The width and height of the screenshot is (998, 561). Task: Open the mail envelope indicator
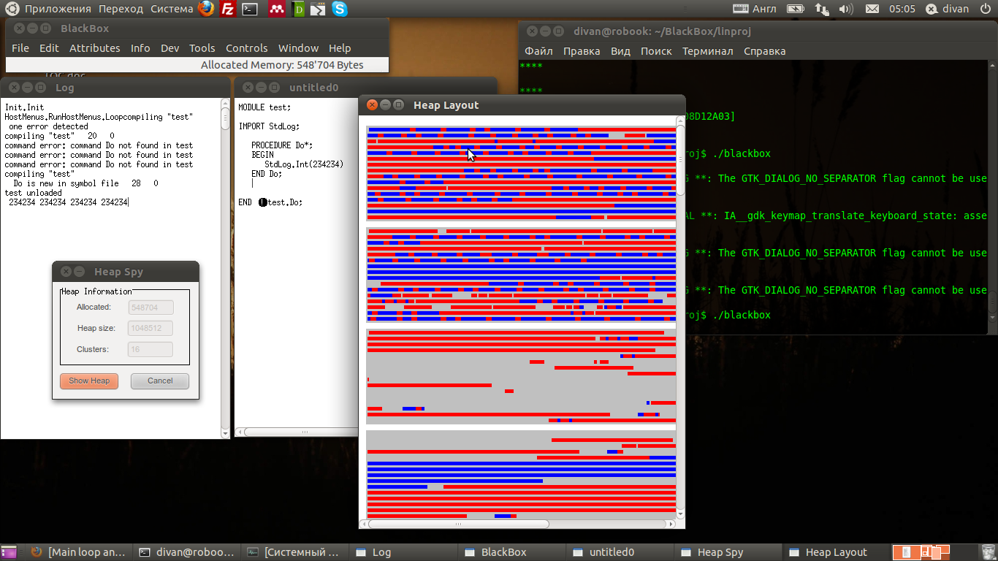pos(872,9)
